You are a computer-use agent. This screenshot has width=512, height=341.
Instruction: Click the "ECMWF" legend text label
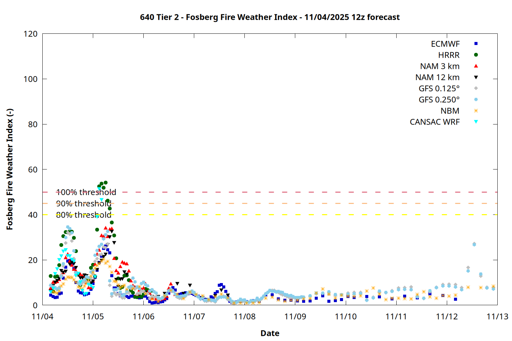[x=445, y=44]
